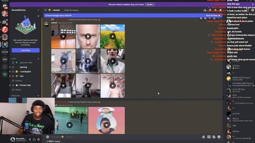Open the Threads icon in channel header
Screen dimensions: 255x143
click(x=205, y=10)
